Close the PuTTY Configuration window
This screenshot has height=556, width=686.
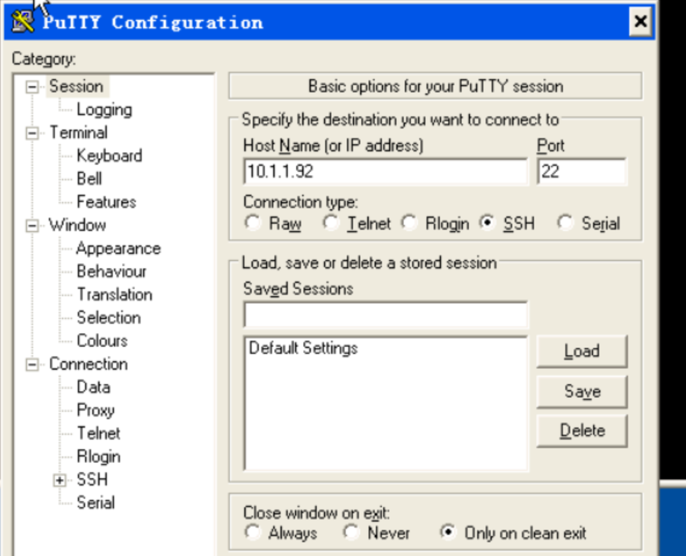641,21
